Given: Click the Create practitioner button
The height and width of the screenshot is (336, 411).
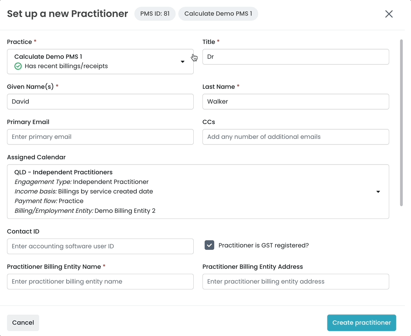Looking at the screenshot, I should point(361,323).
